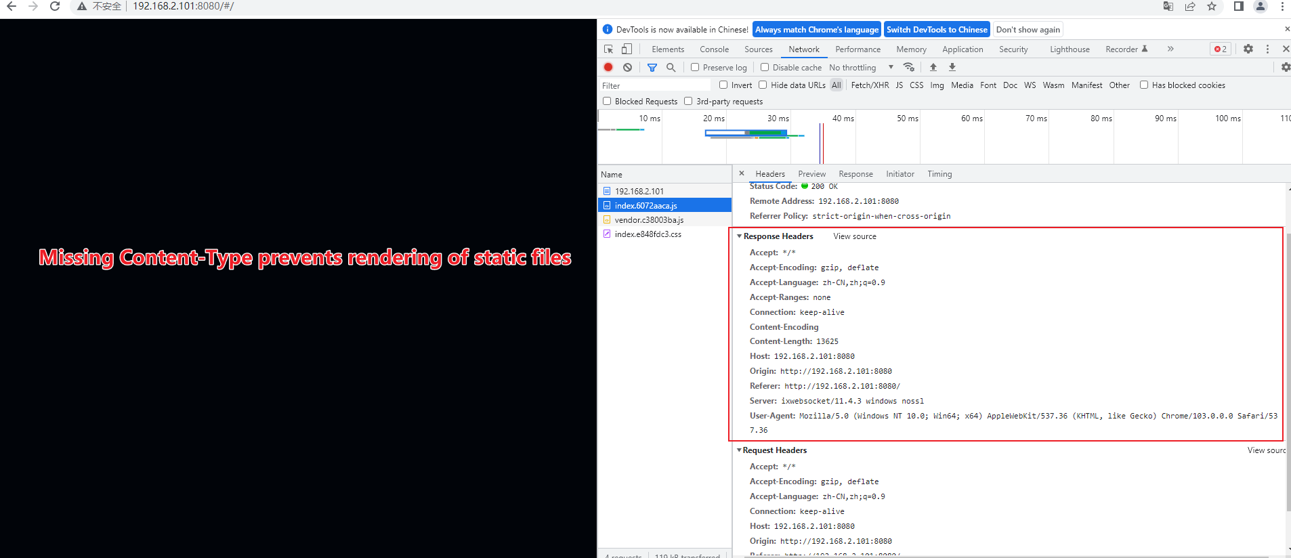This screenshot has height=558, width=1291.
Task: Open the translate page icon
Action: point(1168,6)
